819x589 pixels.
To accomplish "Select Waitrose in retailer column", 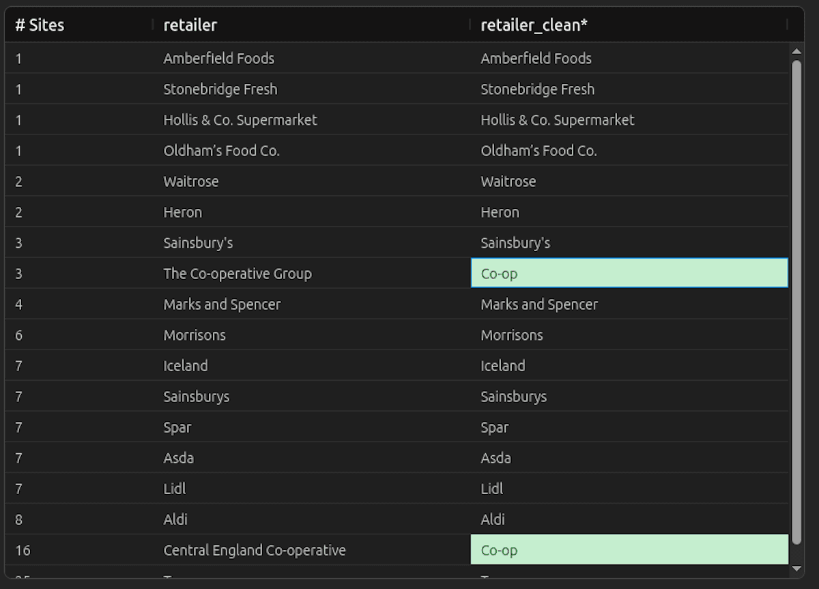I will pyautogui.click(x=191, y=181).
